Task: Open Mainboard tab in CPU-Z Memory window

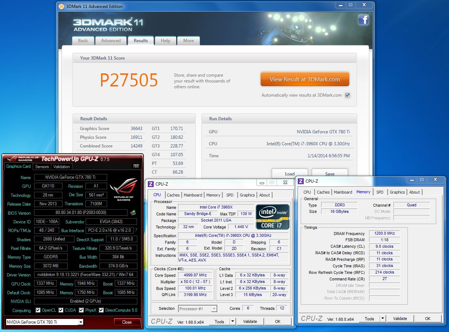Action: point(343,192)
